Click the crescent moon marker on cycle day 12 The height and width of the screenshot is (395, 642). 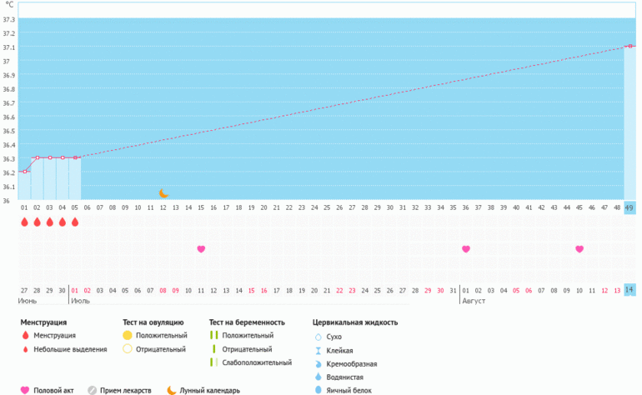click(x=163, y=193)
